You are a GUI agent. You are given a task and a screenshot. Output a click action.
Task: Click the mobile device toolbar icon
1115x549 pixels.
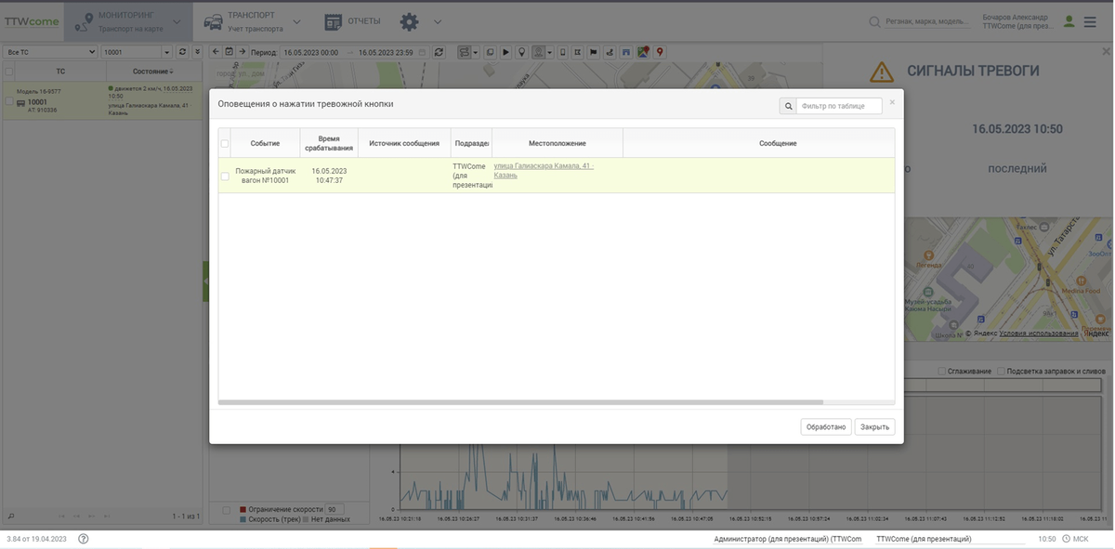pos(563,52)
